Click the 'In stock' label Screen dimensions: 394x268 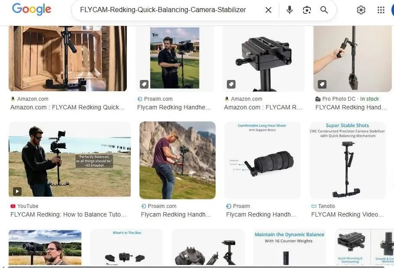[x=369, y=99]
